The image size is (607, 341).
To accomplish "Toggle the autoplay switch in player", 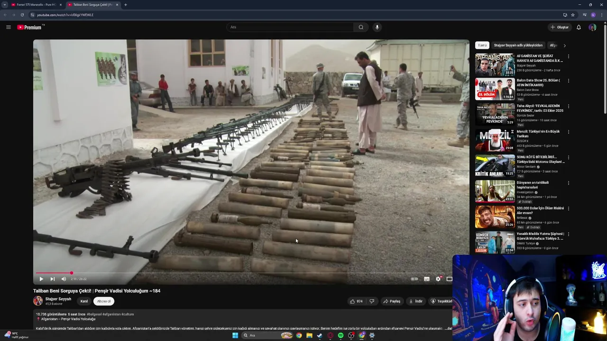I will pyautogui.click(x=414, y=279).
